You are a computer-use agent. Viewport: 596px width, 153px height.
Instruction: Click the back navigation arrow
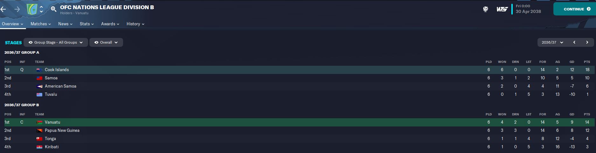coord(3,9)
